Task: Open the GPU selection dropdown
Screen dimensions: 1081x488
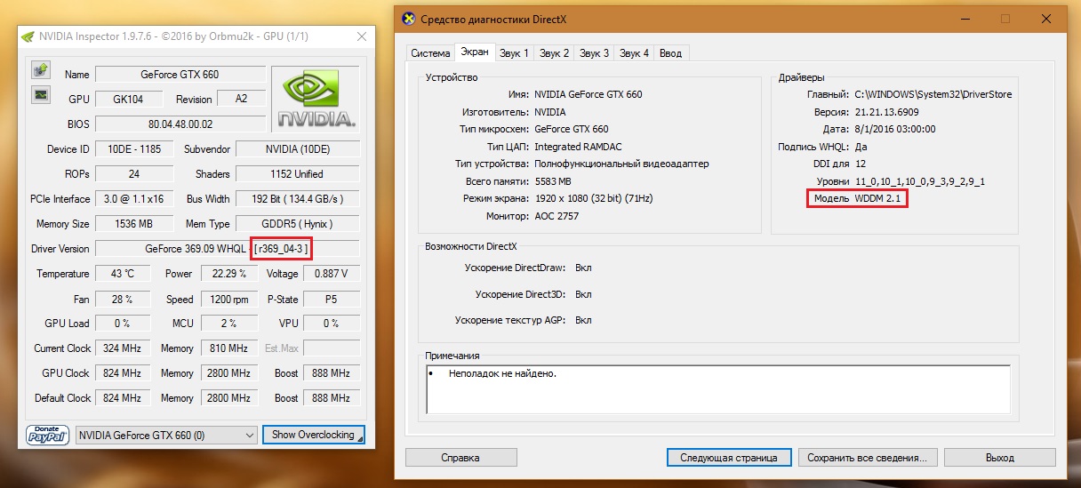Action: pos(166,435)
